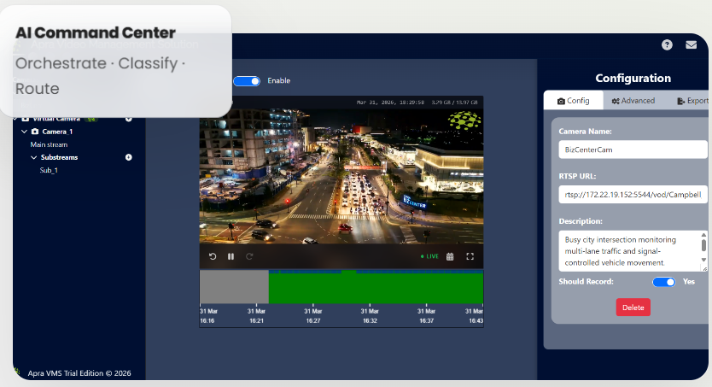Pause the live video playback
Viewport: 712px width, 387px height.
click(231, 256)
